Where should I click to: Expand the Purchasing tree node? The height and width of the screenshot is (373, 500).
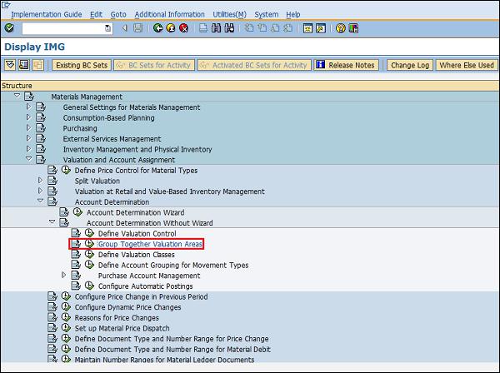(28, 128)
